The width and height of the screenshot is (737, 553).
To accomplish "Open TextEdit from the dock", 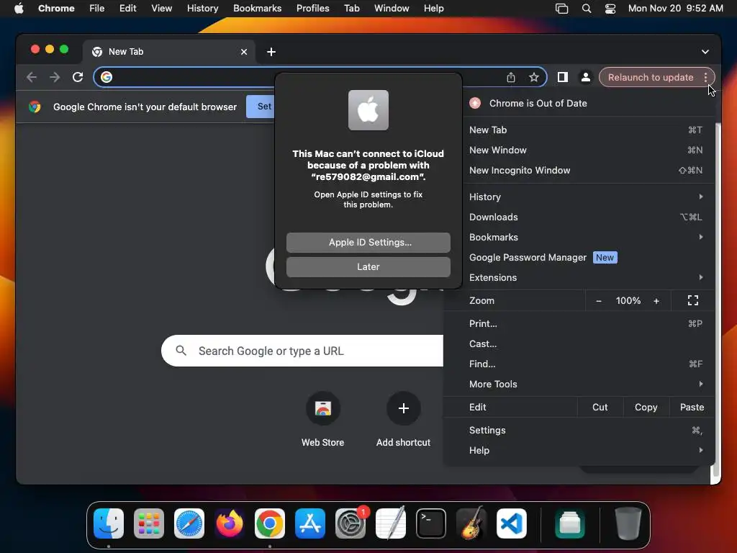I will (391, 523).
